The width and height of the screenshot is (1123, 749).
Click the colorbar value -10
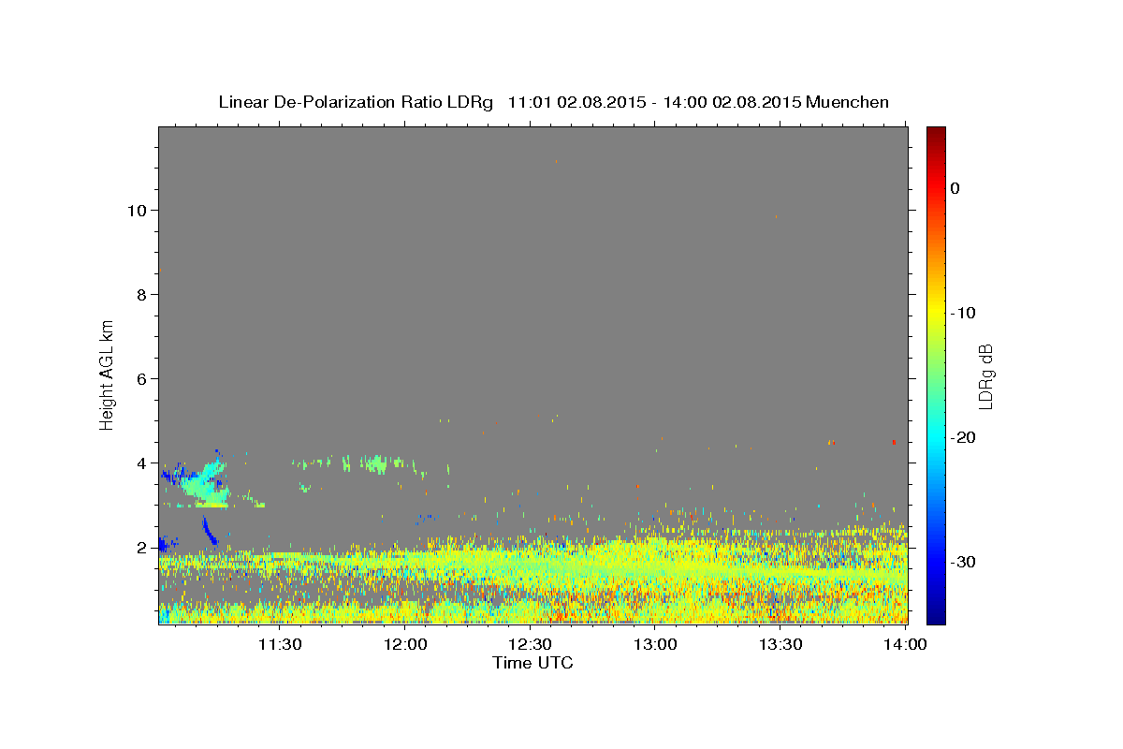pos(965,313)
